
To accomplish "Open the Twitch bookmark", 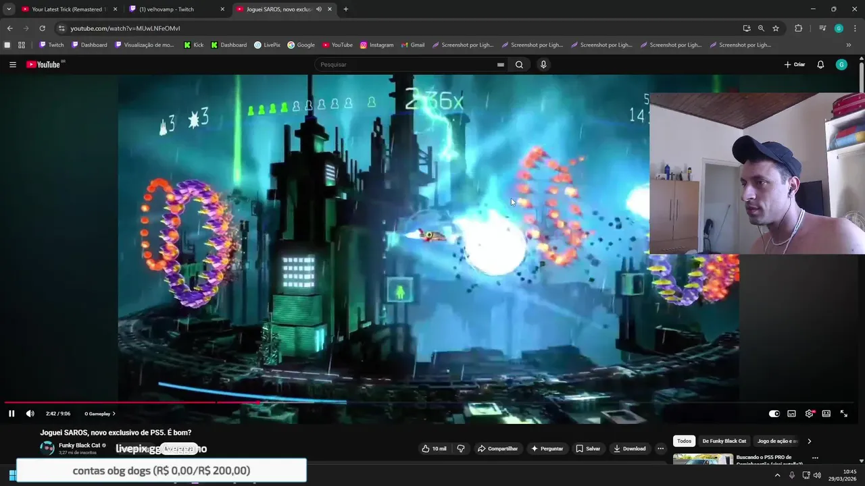I will (x=51, y=45).
